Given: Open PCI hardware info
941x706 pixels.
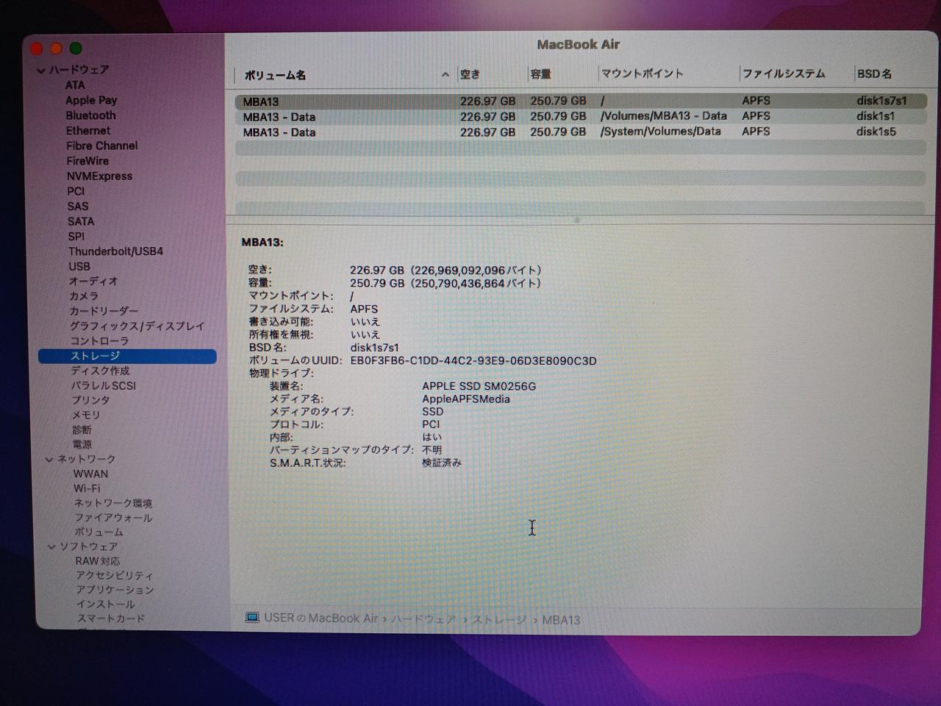Looking at the screenshot, I should coord(76,191).
